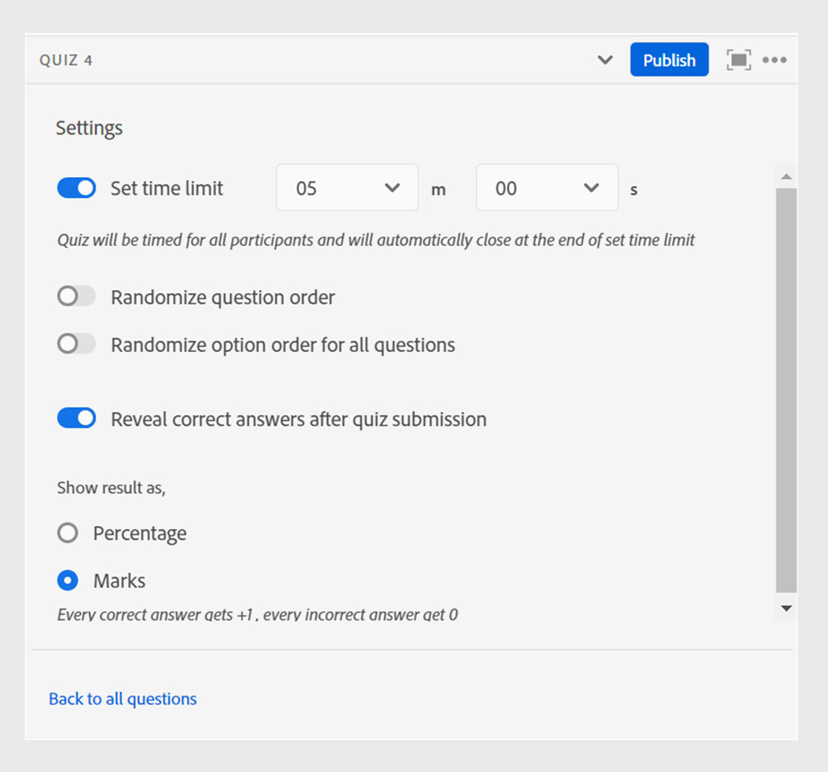Disable the Set time limit switch
Screen dimensions: 828x772
click(x=76, y=188)
